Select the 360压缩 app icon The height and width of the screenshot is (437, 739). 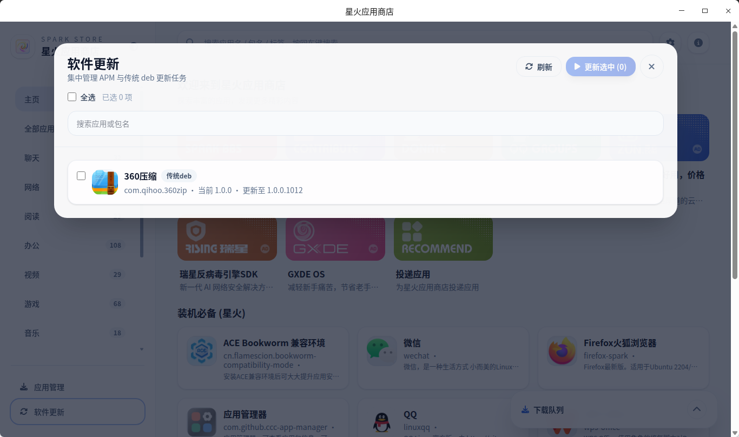point(104,183)
